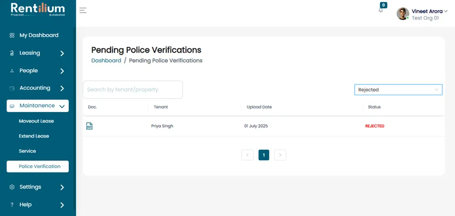This screenshot has width=455, height=216.
Task: Collapse the Maintanence menu chevron
Action: click(x=62, y=106)
